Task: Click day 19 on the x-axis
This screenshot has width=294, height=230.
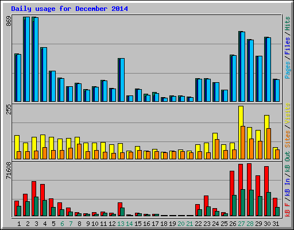Action: click(172, 224)
